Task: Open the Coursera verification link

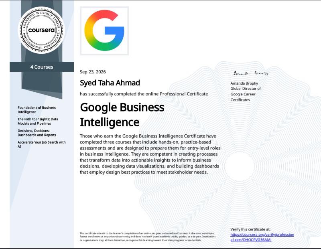Action: point(262,237)
